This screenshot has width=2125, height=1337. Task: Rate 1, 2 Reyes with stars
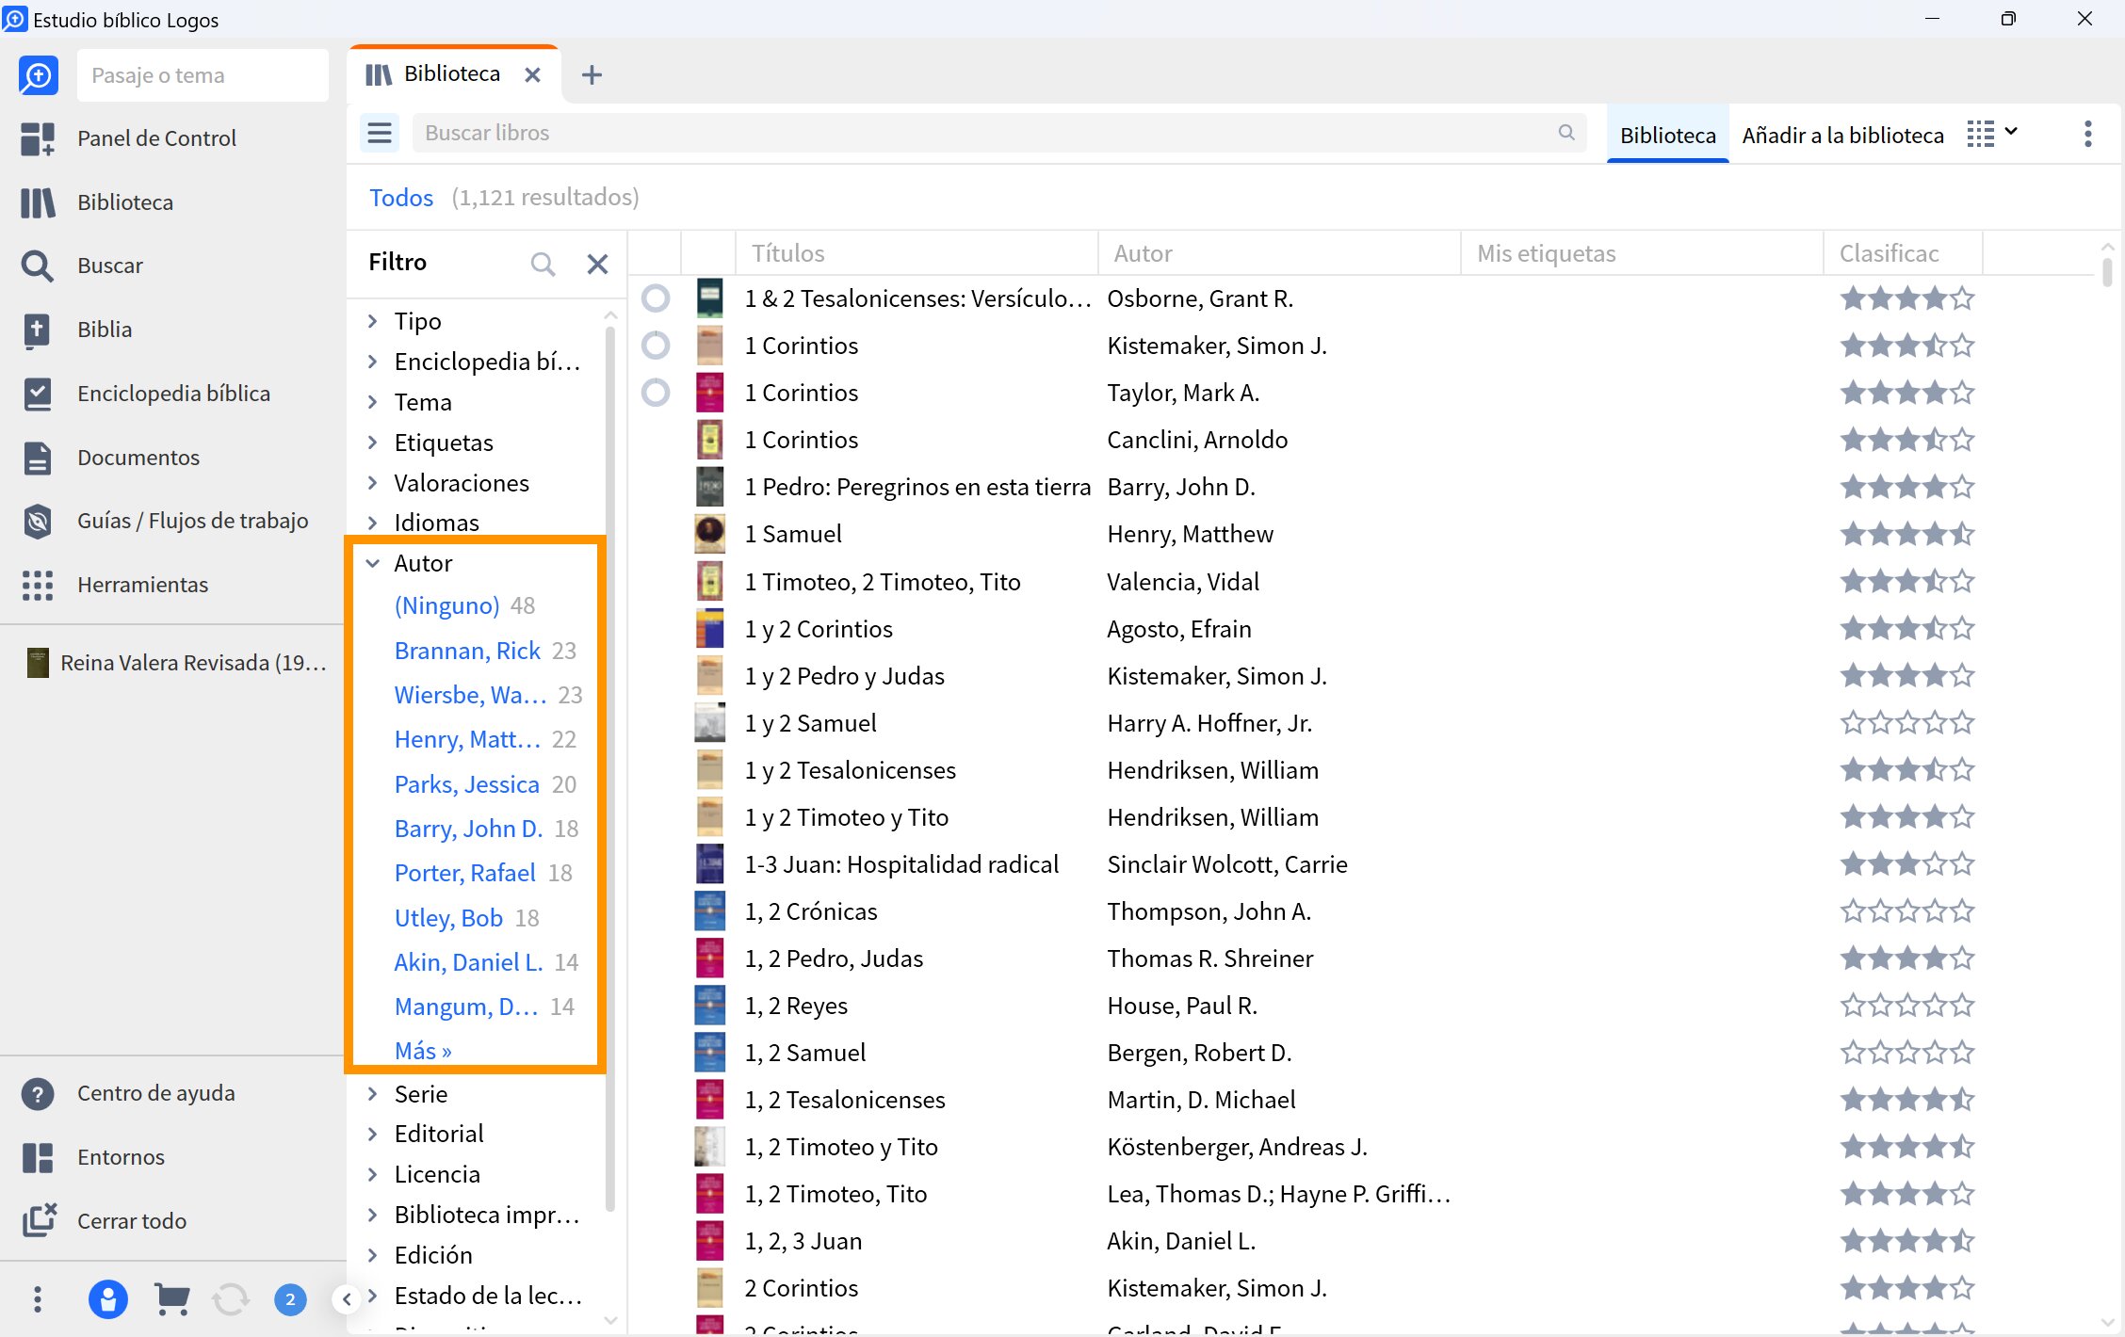[1907, 1006]
